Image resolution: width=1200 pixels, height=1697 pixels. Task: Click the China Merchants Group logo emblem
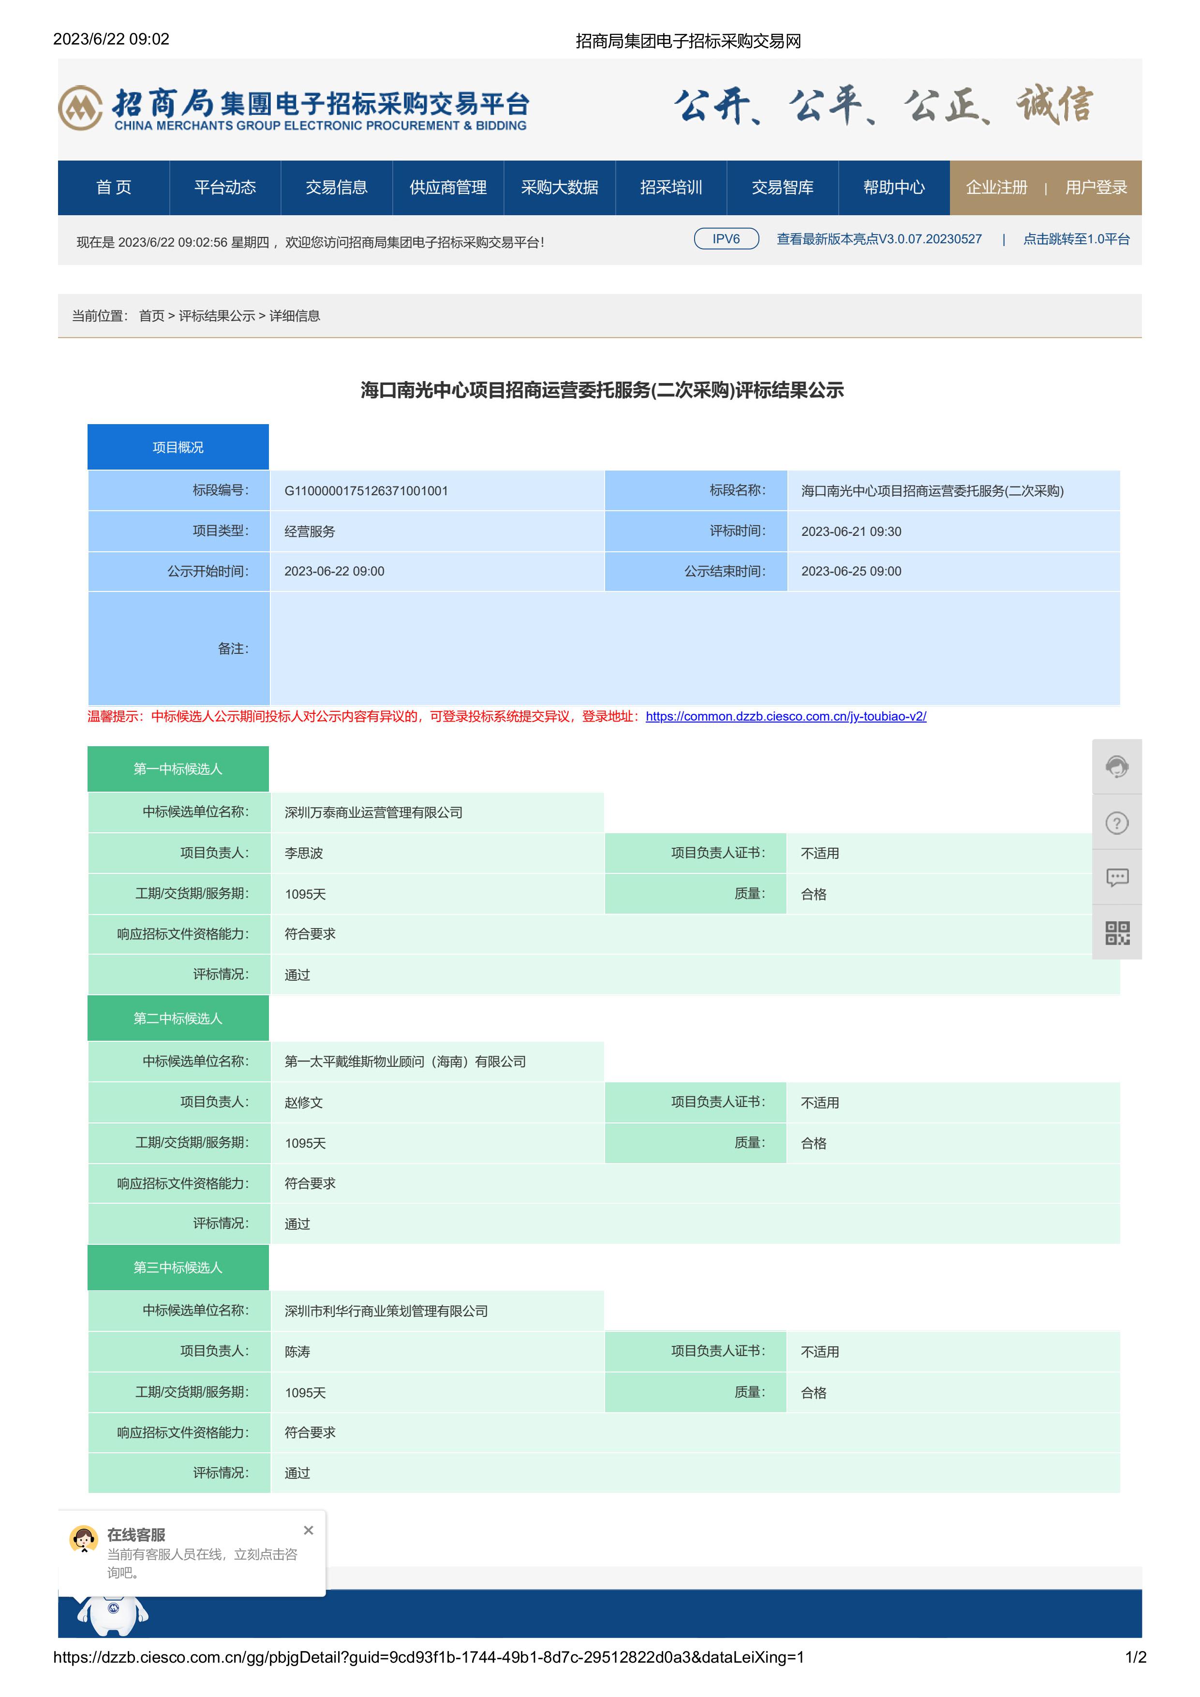coord(80,108)
